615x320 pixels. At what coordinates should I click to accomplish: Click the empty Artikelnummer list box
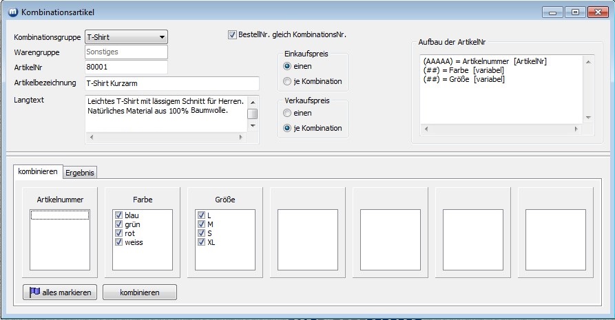point(60,241)
